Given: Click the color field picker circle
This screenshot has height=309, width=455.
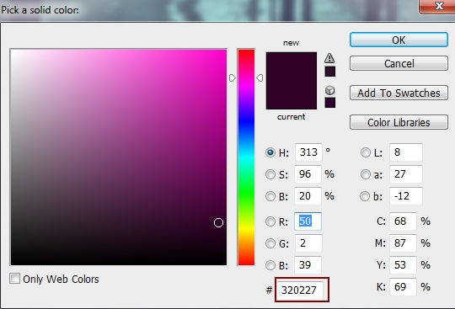Looking at the screenshot, I should point(218,222).
